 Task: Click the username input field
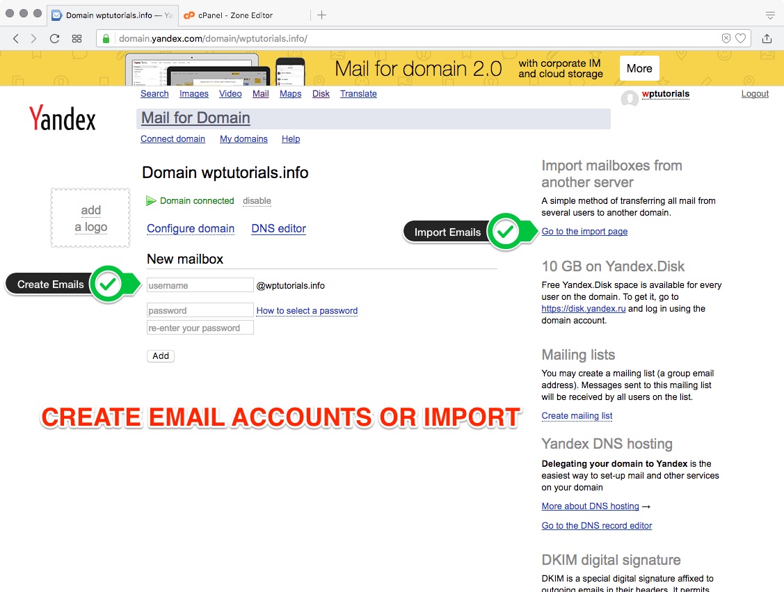click(x=200, y=285)
